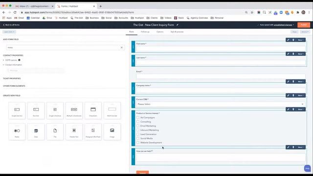Image resolution: width=313 pixels, height=176 pixels.
Task: Edit the Product or Service Interest field
Action: [x=288, y=110]
